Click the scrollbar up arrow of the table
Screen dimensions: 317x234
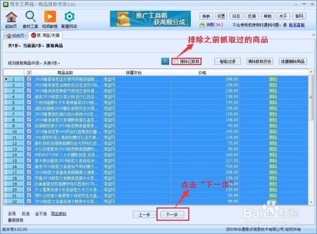pos(311,72)
